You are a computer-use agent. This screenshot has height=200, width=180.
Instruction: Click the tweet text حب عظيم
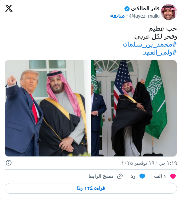[x=163, y=29]
